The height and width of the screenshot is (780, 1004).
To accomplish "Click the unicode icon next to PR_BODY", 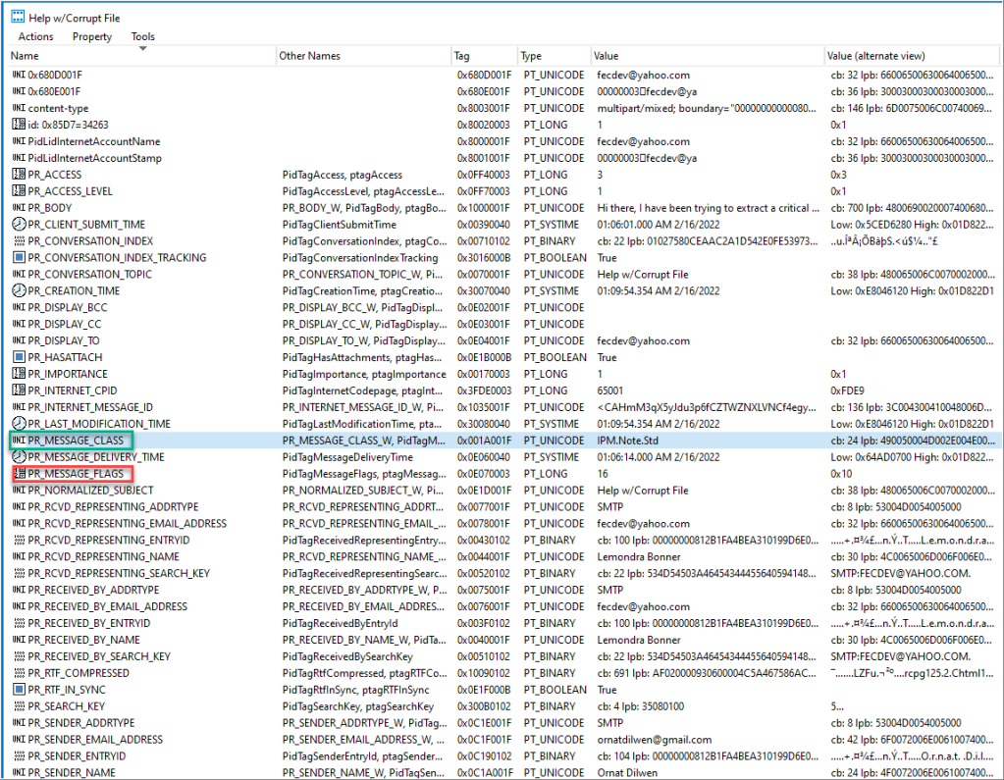I will (x=19, y=208).
